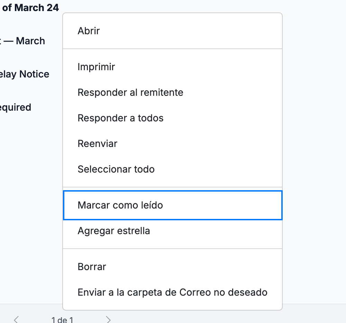Select Imprimir in the context menu
Viewport: 346px width, 323px height.
point(173,67)
